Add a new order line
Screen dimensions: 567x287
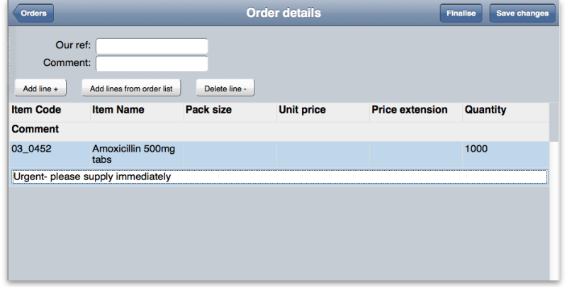pyautogui.click(x=40, y=88)
